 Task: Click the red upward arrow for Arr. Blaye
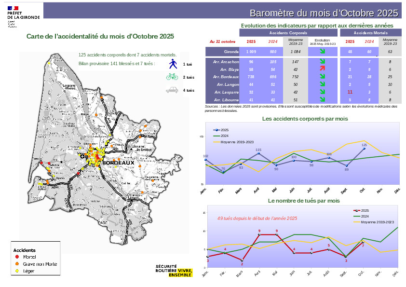(322, 69)
